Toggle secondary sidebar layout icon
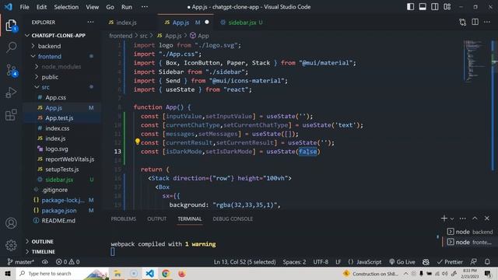498x280 pixels. tap(435, 7)
